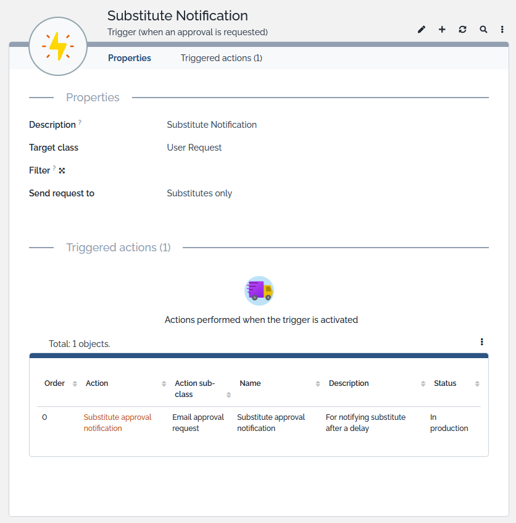The image size is (516, 523).
Task: Sort by the Status column arrows
Action: coord(477,384)
